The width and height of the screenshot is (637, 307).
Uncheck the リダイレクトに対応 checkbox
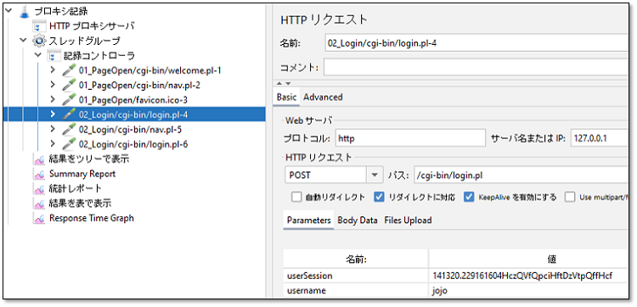click(379, 198)
